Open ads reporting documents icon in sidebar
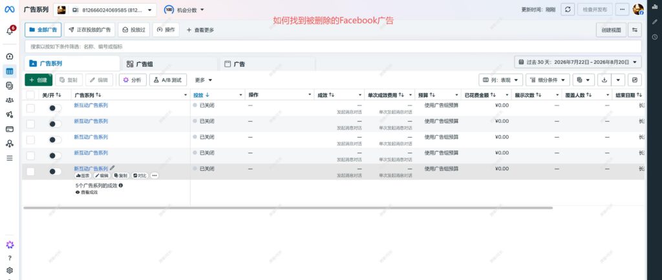This screenshot has height=280, width=662. (x=10, y=86)
